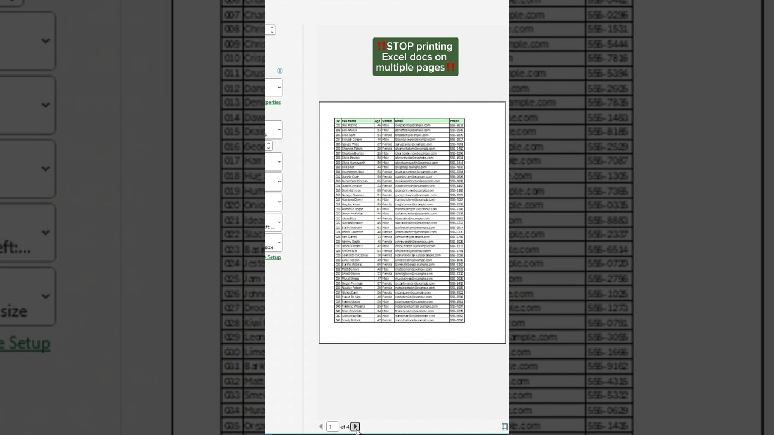Open the margins dropdown ending in 'eft:...'
Screen dimensions: 774x435
(x=274, y=222)
